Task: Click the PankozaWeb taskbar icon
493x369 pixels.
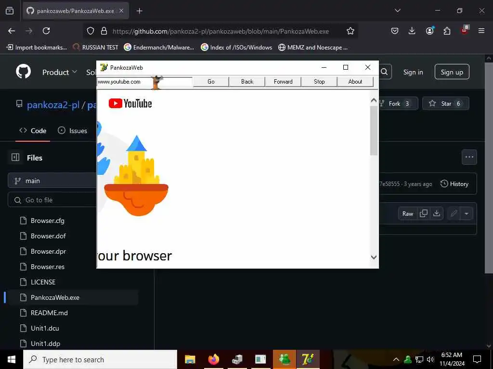Action: (x=308, y=359)
